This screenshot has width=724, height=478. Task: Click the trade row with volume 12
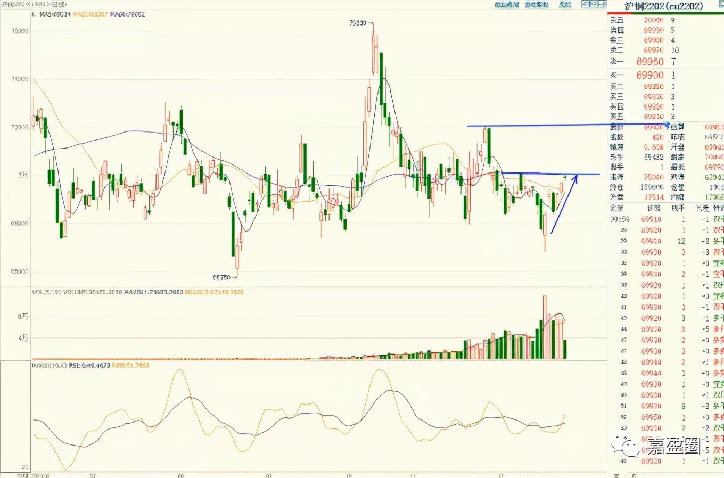click(665, 241)
